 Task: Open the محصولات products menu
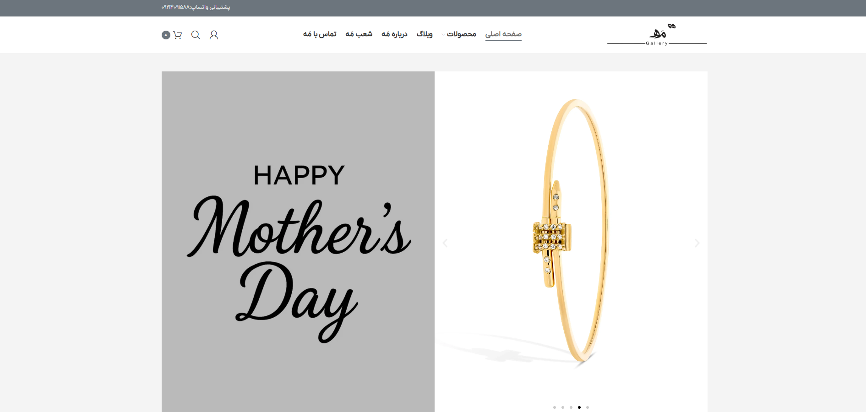coord(462,34)
